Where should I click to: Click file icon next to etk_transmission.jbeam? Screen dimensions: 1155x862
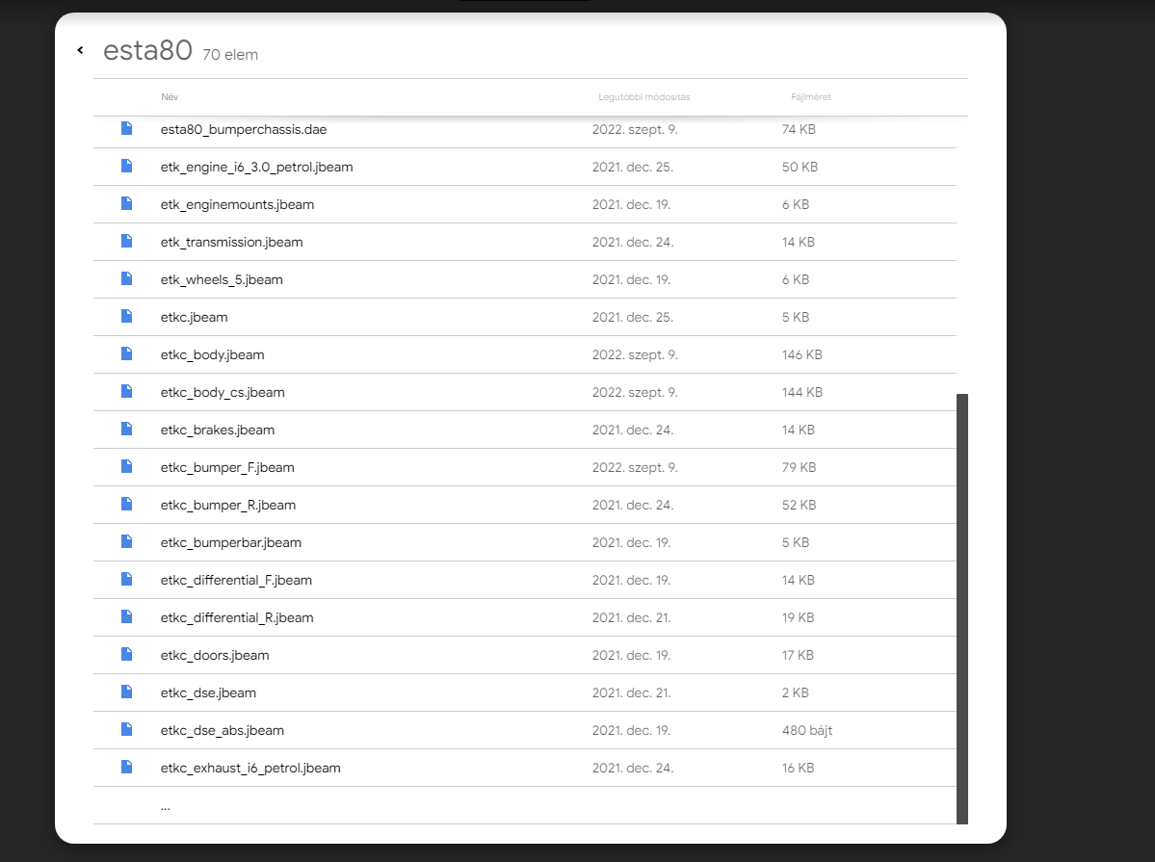pos(126,241)
